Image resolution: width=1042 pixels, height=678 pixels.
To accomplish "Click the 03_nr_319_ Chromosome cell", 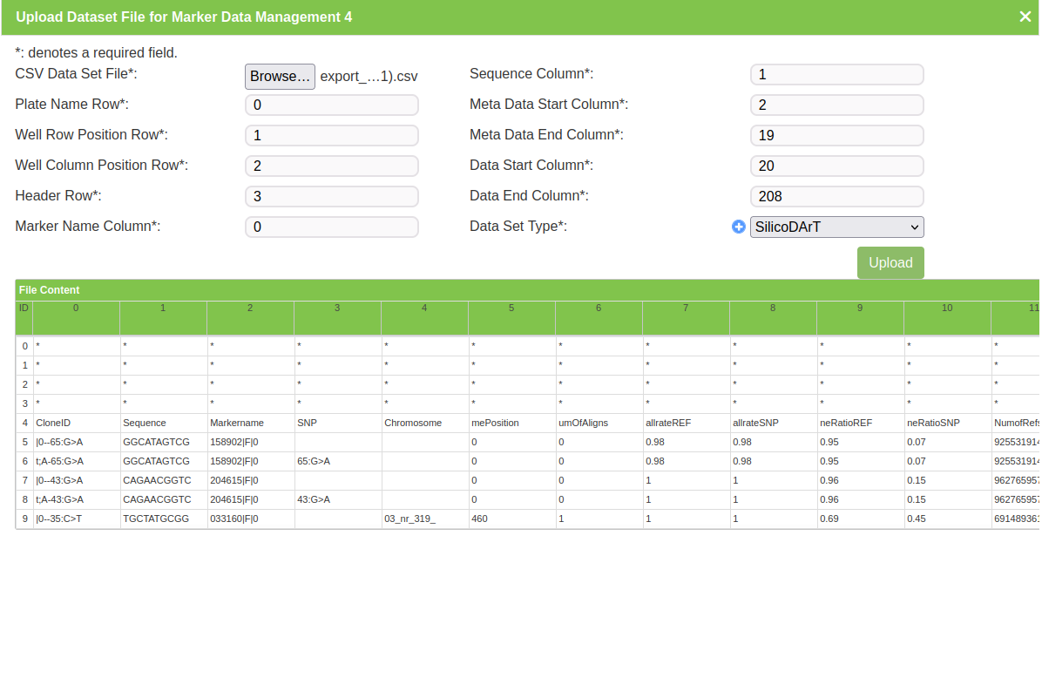I will pos(424,519).
